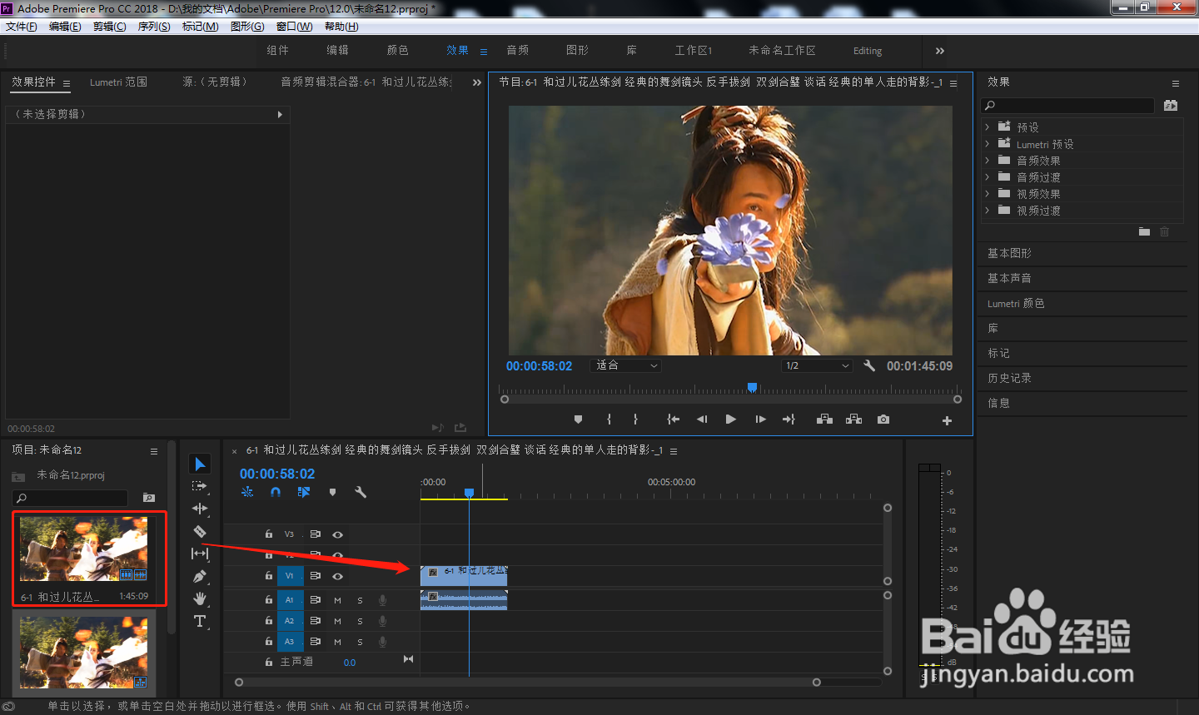Select the Slip tool

coord(200,554)
